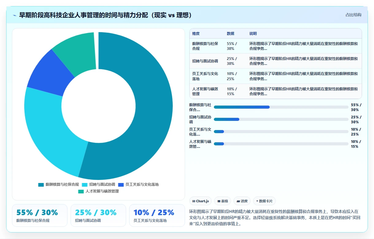374x239 pixels.
Task: Toggle legend swatch for 人才发展与绩效管理
Action: (81, 191)
